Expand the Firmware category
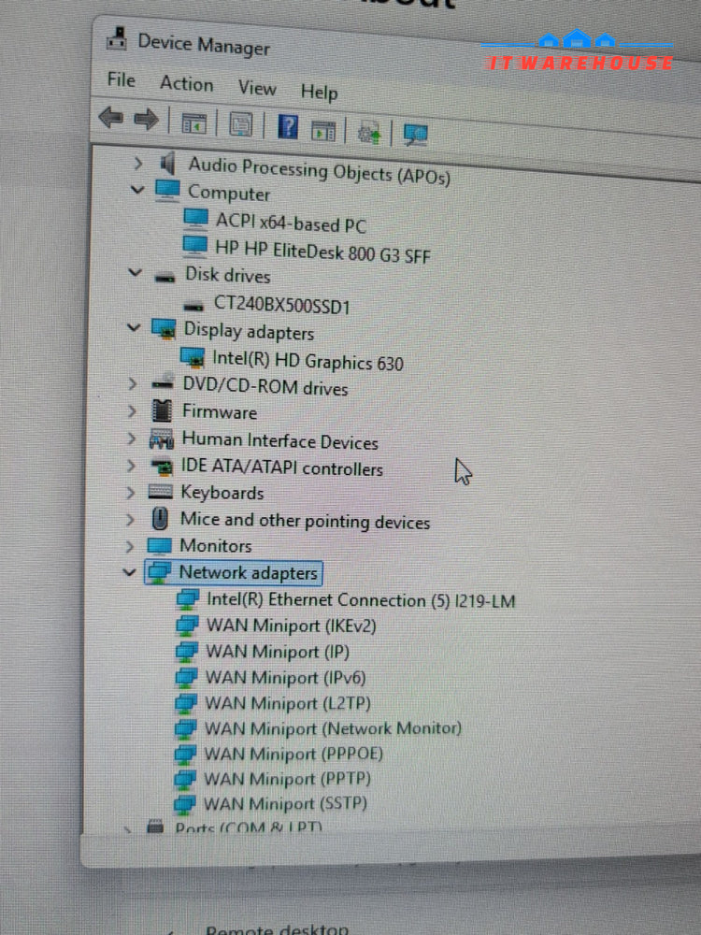 point(132,410)
